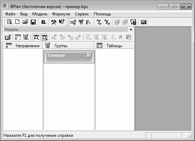This screenshot has width=195, height=141.
Task: Open the calculator icon in the toolbar
Action: coord(144,22)
